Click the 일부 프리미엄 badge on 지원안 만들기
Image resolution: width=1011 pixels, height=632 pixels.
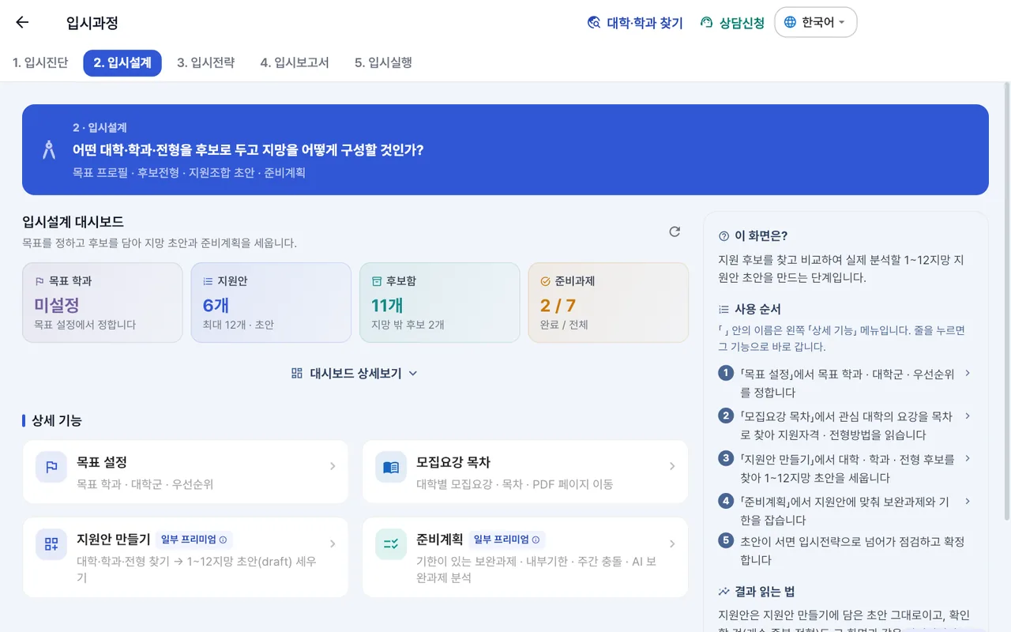[x=194, y=540]
